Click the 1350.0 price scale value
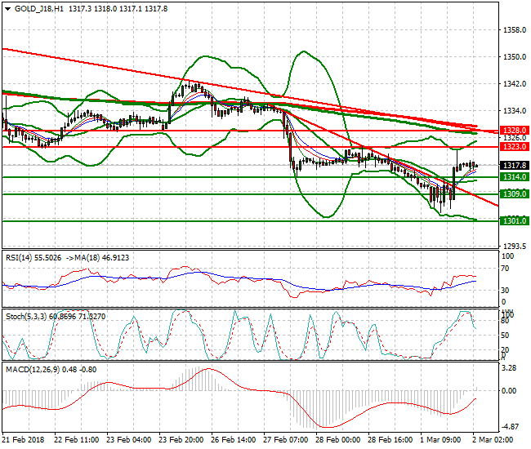Image resolution: width=531 pixels, height=449 pixels. (x=515, y=57)
